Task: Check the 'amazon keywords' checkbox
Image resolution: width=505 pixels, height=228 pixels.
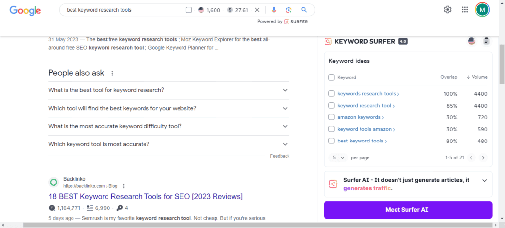Action: (x=331, y=117)
